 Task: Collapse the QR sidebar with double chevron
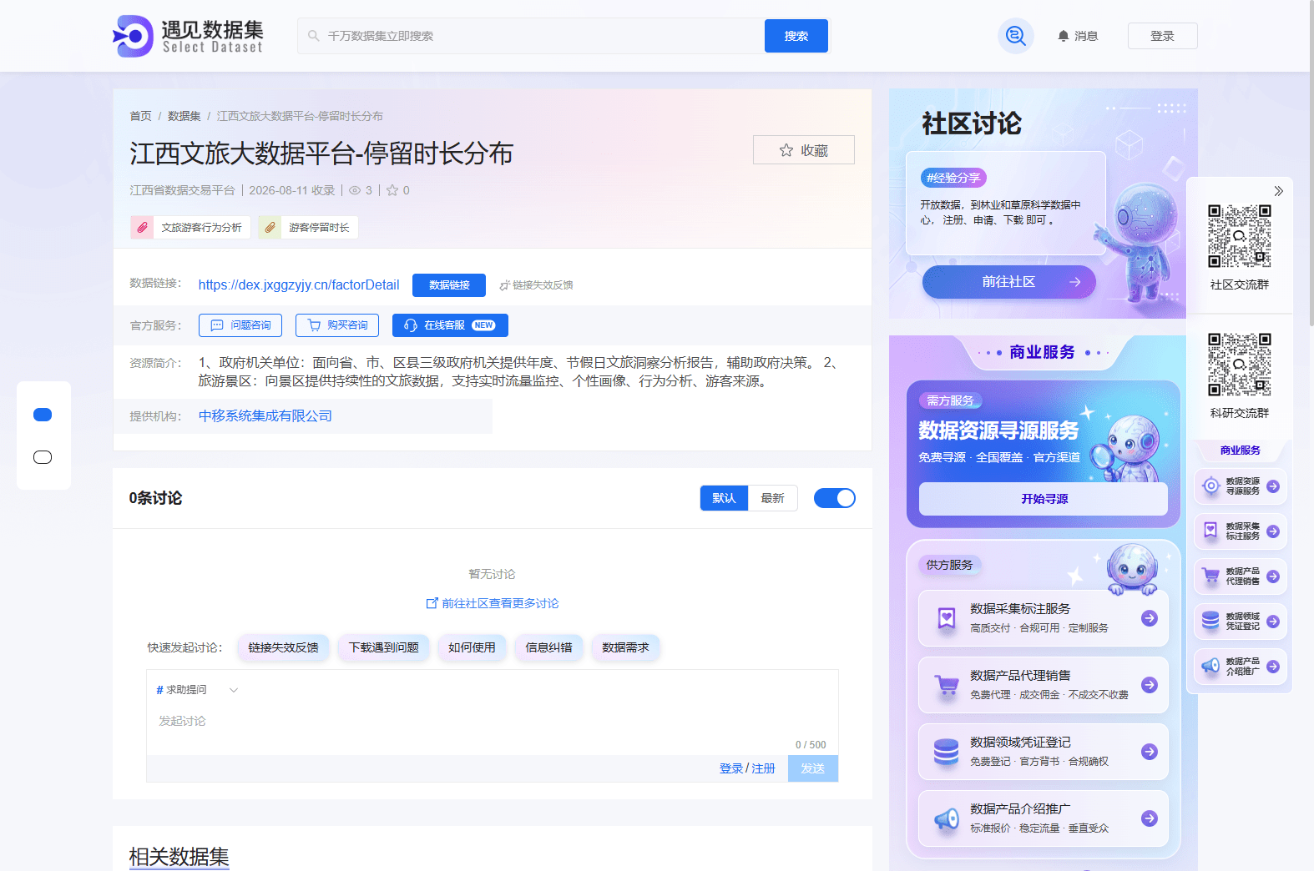tap(1278, 191)
